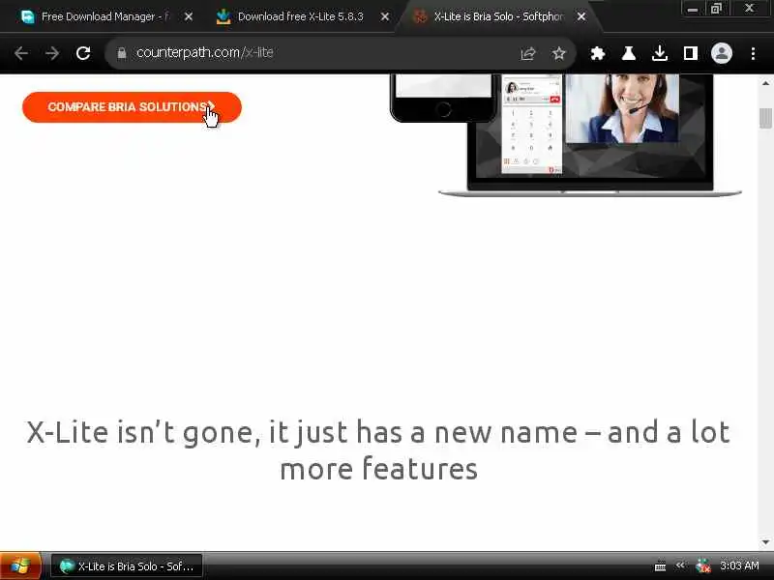Image resolution: width=774 pixels, height=580 pixels.
Task: Expand hidden tray icons chevron
Action: [x=680, y=565]
